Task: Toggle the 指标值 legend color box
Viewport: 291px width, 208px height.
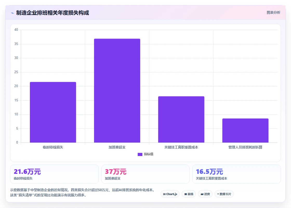Action: [140, 154]
